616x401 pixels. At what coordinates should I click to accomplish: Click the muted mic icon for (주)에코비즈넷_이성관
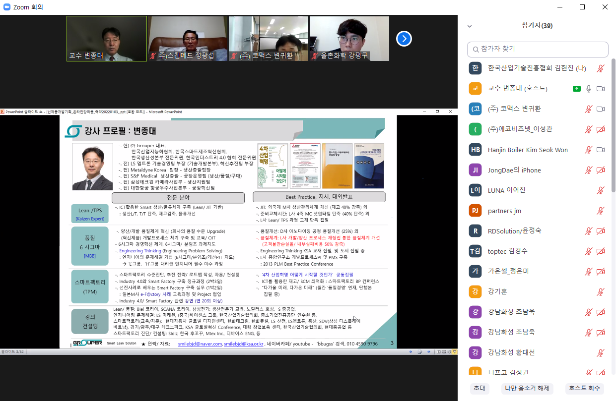coord(589,129)
